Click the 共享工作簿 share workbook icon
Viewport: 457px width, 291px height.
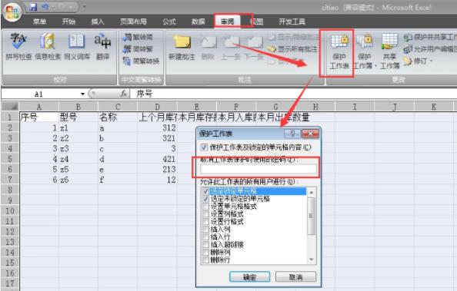[389, 51]
